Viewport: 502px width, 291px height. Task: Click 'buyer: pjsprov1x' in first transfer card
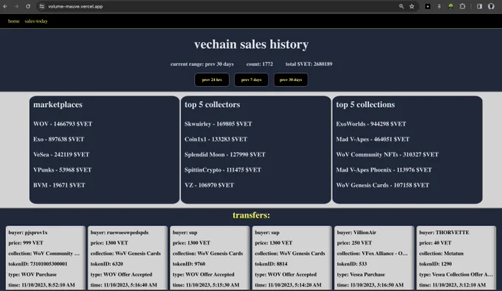click(x=28, y=233)
